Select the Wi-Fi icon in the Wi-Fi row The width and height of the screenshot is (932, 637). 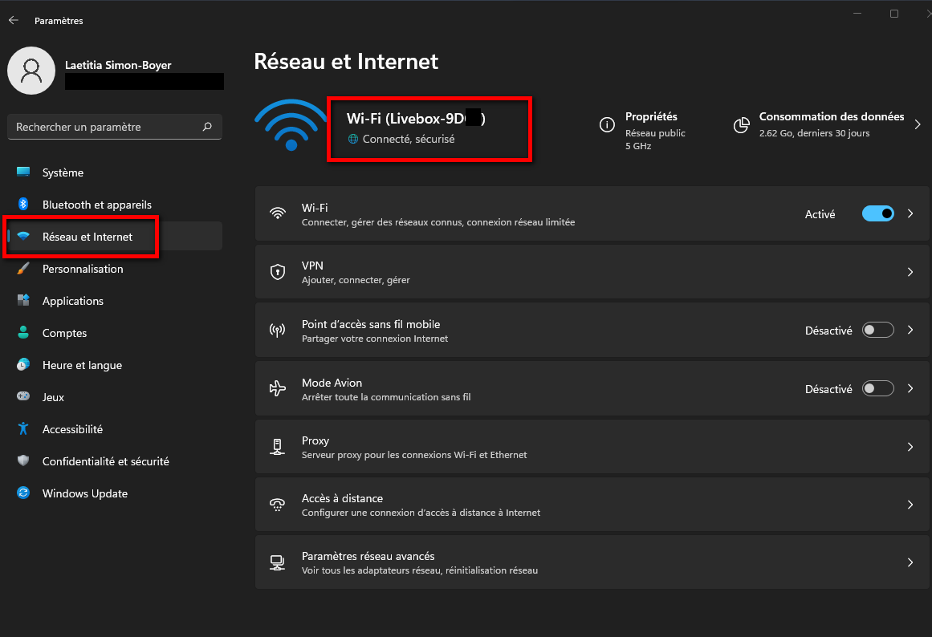[278, 213]
